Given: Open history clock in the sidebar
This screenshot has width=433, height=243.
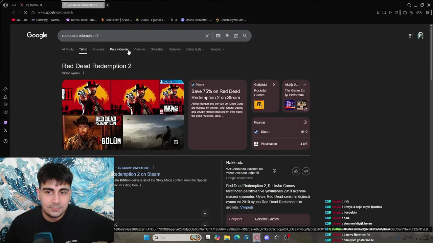Looking at the screenshot, I should click(x=5, y=141).
